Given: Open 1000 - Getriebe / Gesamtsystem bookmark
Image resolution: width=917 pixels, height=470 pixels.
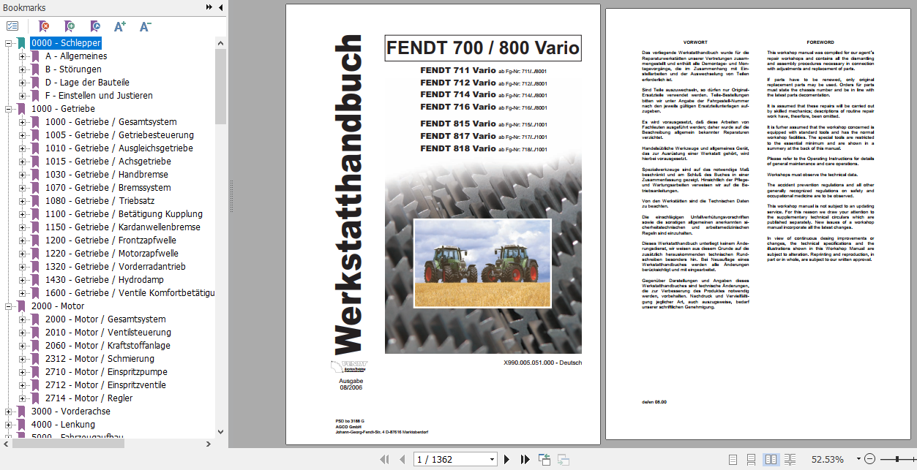Looking at the screenshot, I should (111, 122).
